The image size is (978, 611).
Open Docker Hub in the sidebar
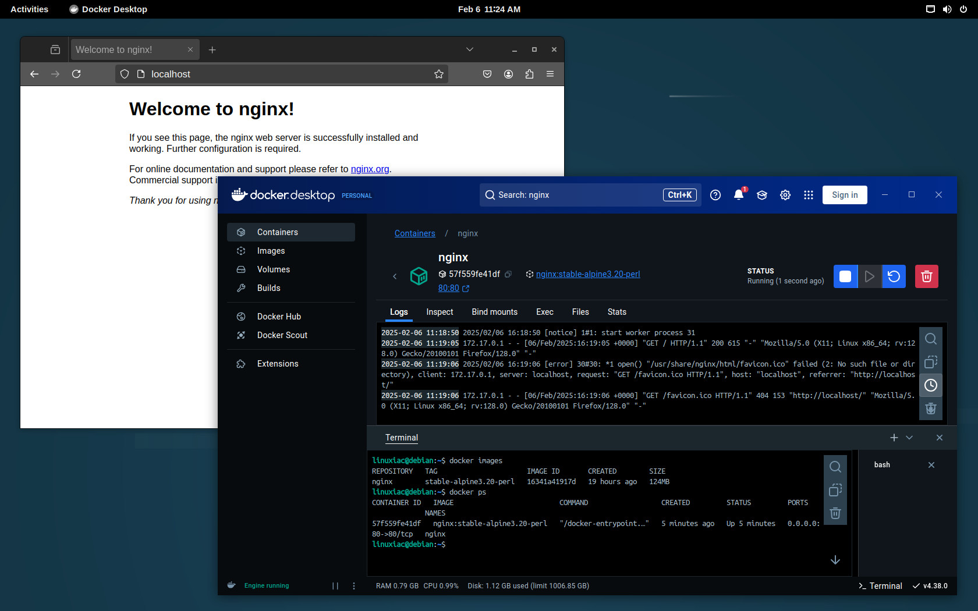(291, 317)
